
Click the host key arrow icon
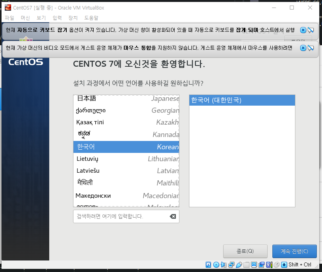click(x=284, y=265)
